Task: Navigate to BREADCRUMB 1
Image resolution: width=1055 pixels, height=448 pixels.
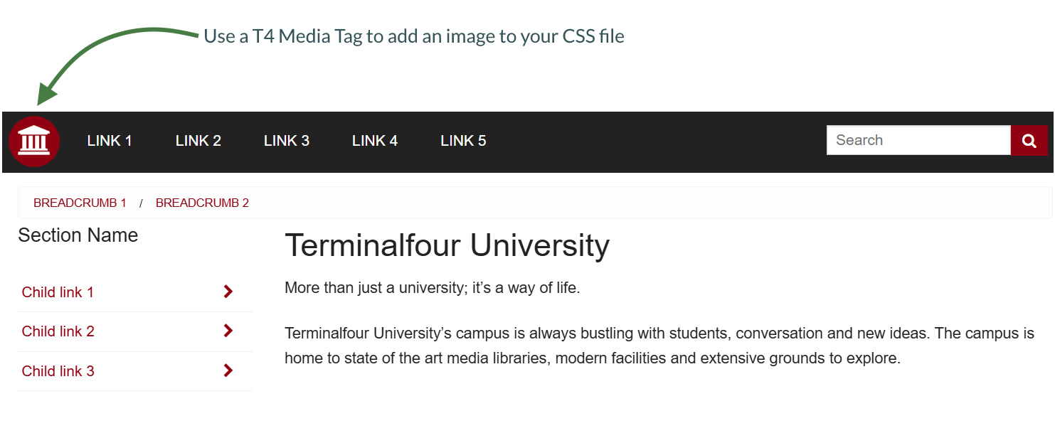Action: click(80, 203)
